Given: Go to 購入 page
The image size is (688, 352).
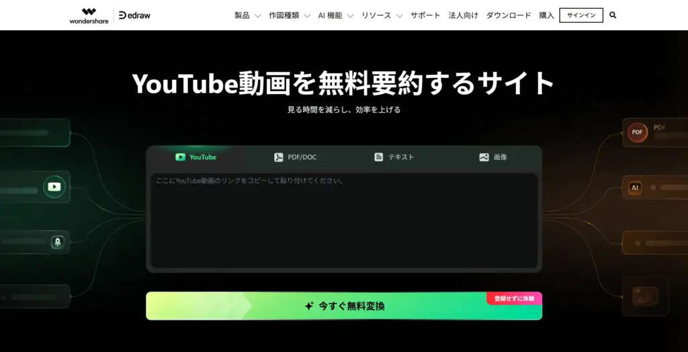Looking at the screenshot, I should click(547, 15).
